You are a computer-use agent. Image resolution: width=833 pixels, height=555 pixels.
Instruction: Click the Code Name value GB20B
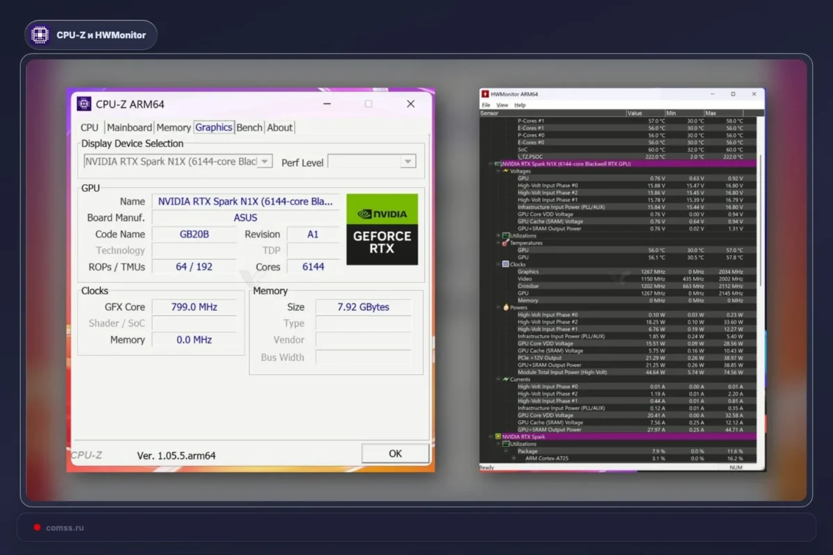194,234
